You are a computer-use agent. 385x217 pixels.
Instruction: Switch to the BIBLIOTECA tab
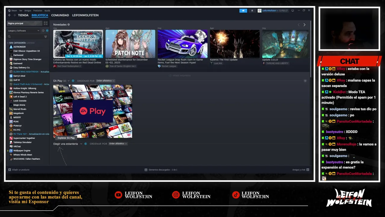40,15
